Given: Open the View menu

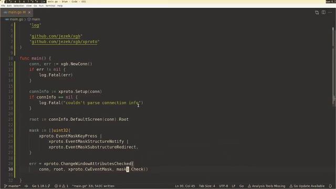Looking at the screenshot, I should (29, 6).
